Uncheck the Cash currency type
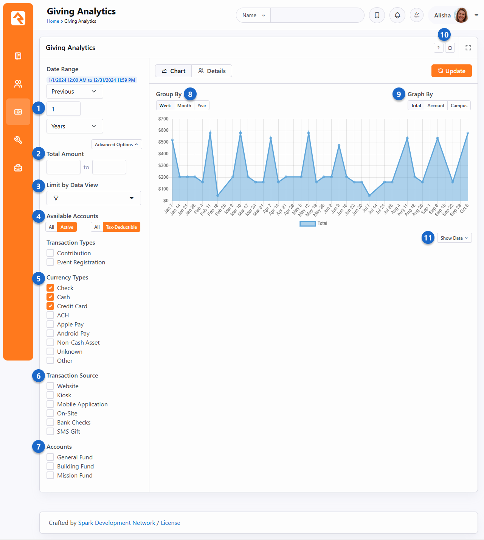 (50, 297)
